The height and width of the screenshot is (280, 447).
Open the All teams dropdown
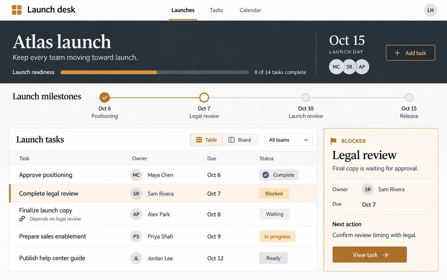[x=288, y=140]
